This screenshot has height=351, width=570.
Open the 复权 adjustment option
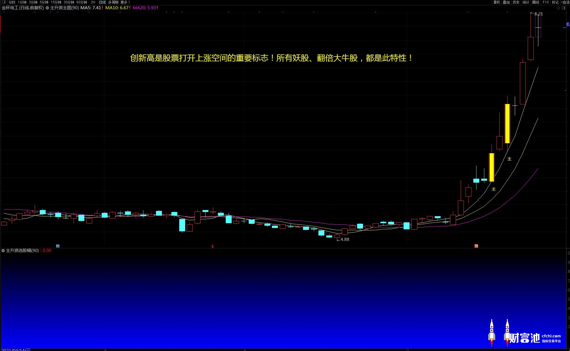click(x=497, y=2)
